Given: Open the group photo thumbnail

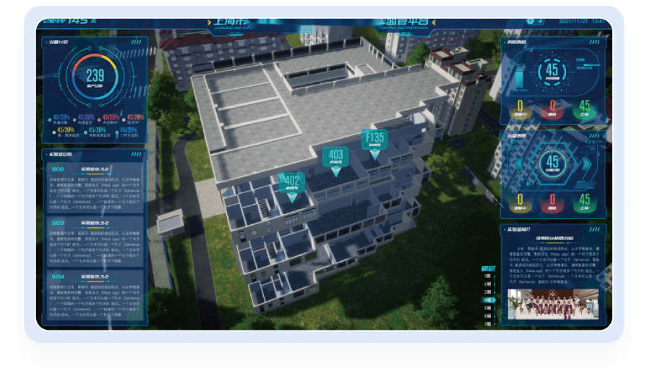Looking at the screenshot, I should click(x=553, y=305).
